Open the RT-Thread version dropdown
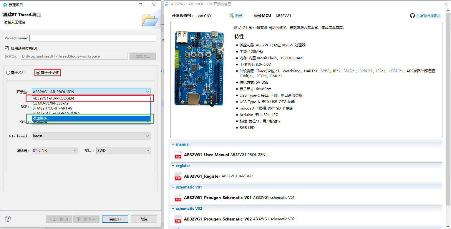 pyautogui.click(x=91, y=136)
